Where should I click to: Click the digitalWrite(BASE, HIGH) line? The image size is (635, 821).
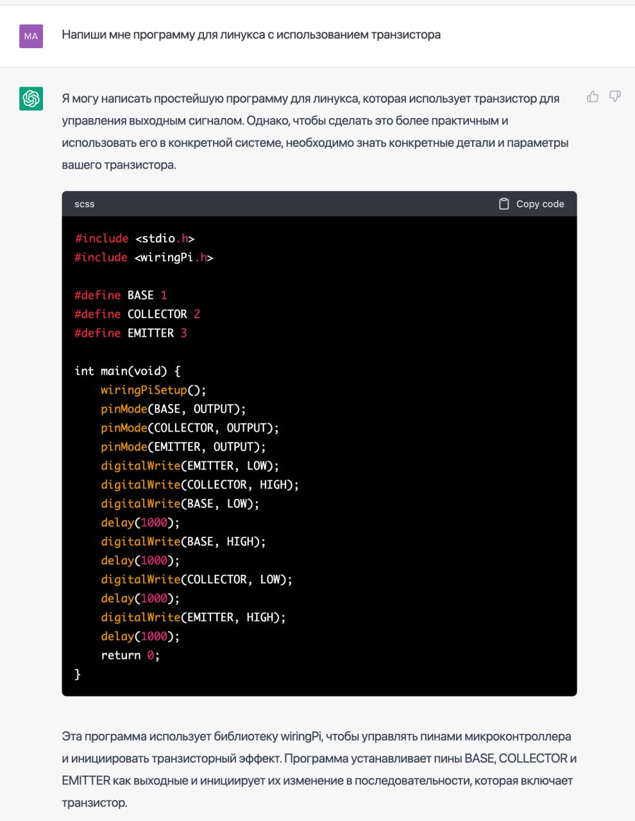click(183, 541)
